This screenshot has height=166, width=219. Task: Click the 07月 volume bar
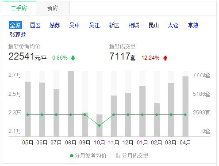click(56, 113)
